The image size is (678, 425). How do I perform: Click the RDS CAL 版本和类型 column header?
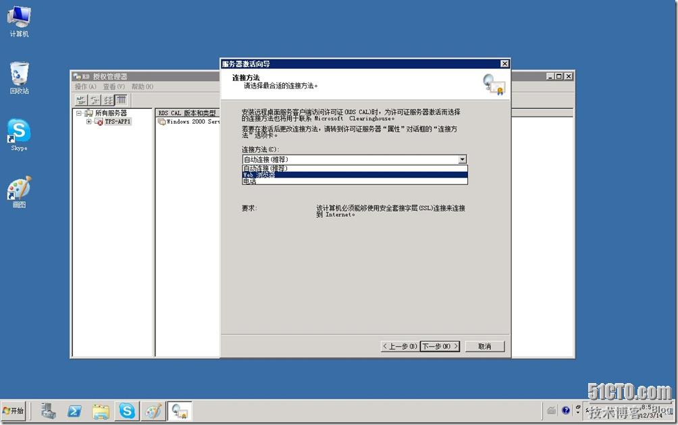(x=188, y=113)
